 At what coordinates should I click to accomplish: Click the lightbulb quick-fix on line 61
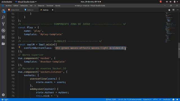click(x=19, y=47)
